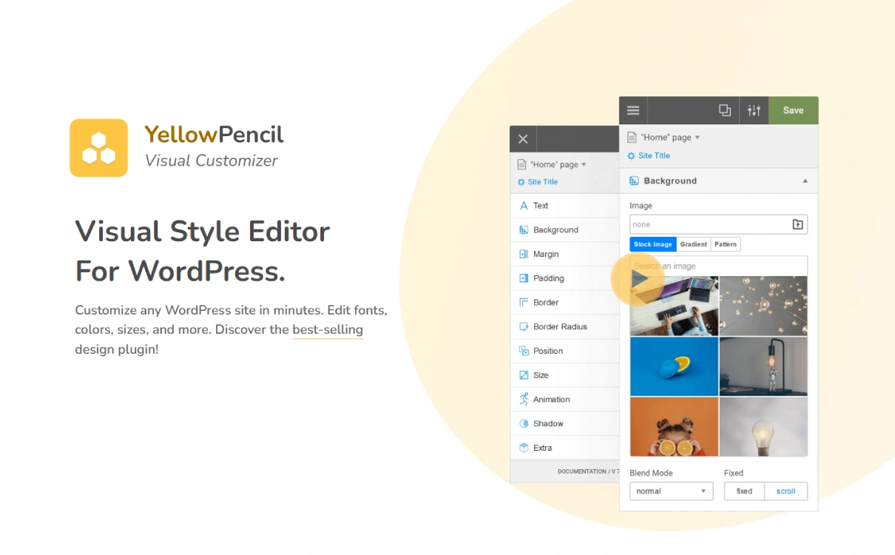This screenshot has width=895, height=555.
Task: Click the Search an image field
Action: [x=718, y=266]
